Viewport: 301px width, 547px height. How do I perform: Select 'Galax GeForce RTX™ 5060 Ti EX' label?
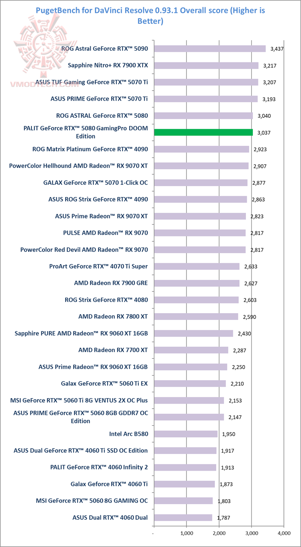click(x=105, y=384)
